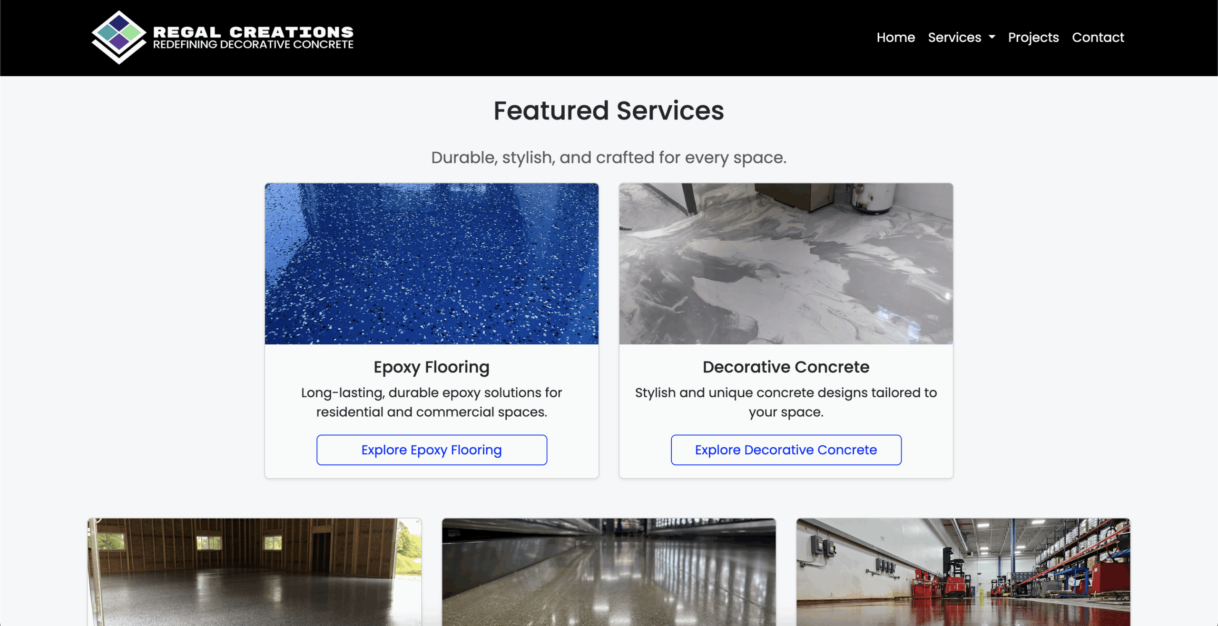Click the epoxy solutions description text

(x=432, y=402)
